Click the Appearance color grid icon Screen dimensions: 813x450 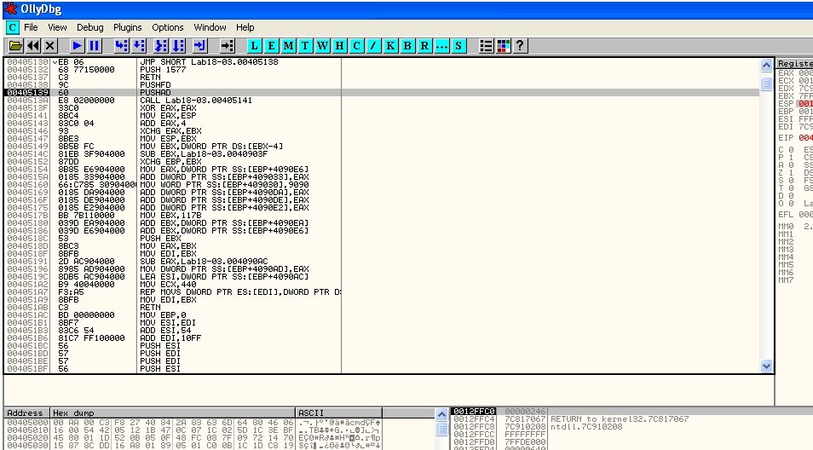coord(503,45)
